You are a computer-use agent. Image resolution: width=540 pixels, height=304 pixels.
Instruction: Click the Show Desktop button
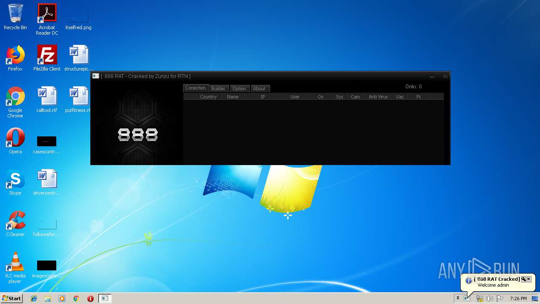(535, 299)
